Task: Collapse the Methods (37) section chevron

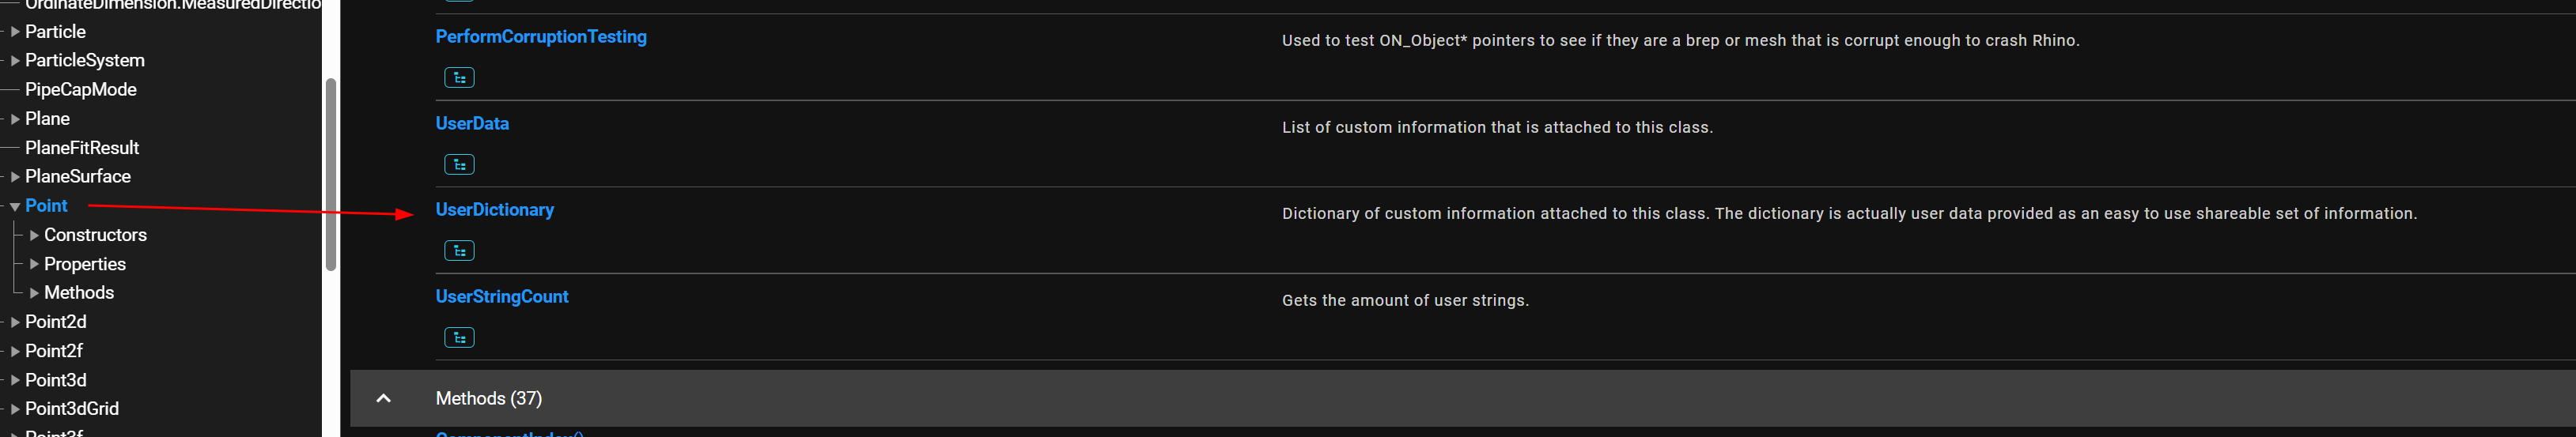Action: [383, 398]
